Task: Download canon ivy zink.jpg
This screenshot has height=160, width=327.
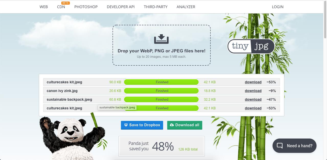Action: point(253,91)
